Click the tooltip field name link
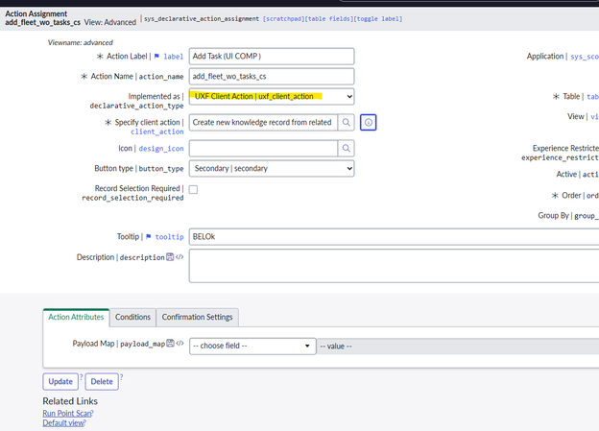 [x=169, y=237]
